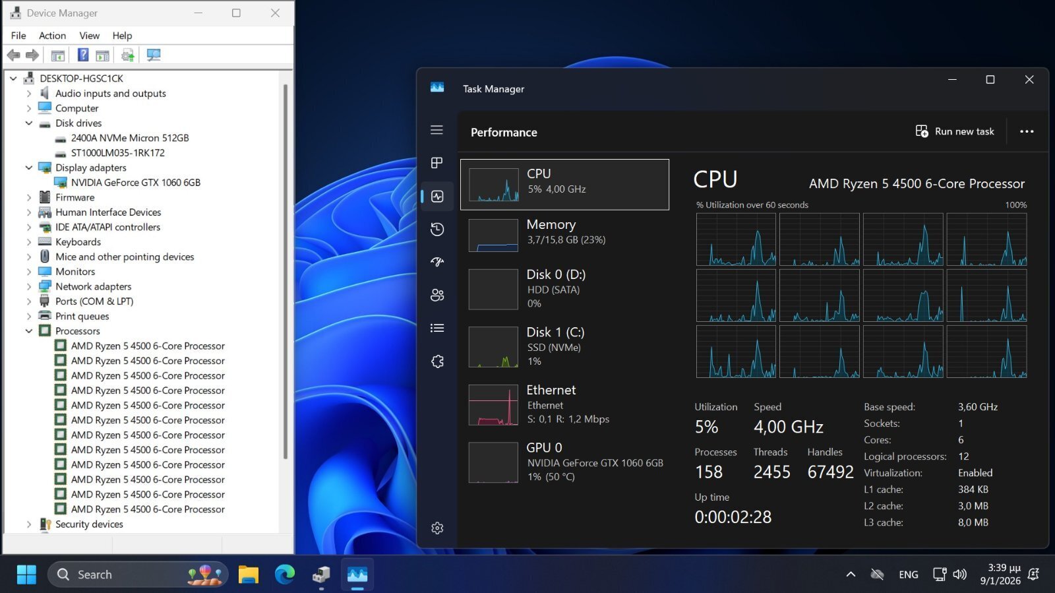Open the Action menu in Device Manager

pos(52,36)
